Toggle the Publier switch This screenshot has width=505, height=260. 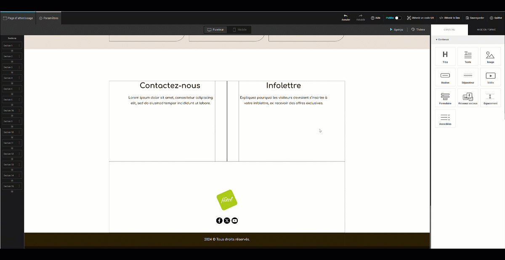pyautogui.click(x=398, y=18)
